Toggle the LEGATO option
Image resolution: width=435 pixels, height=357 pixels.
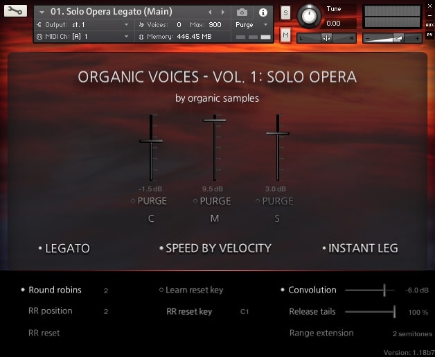(64, 248)
